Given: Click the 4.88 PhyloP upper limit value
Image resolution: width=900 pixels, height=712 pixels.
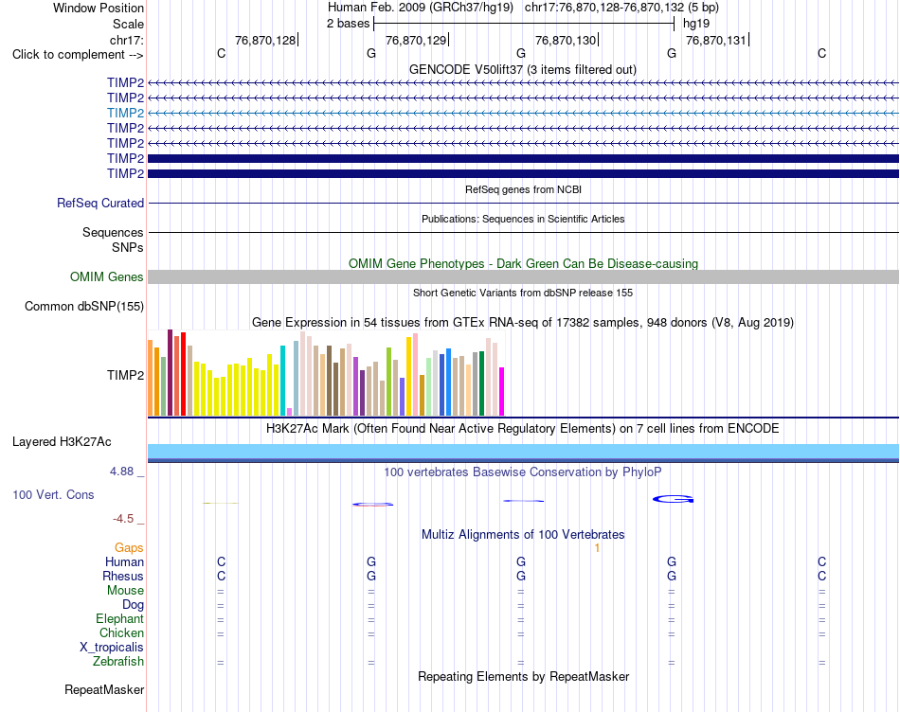Looking at the screenshot, I should point(121,471).
